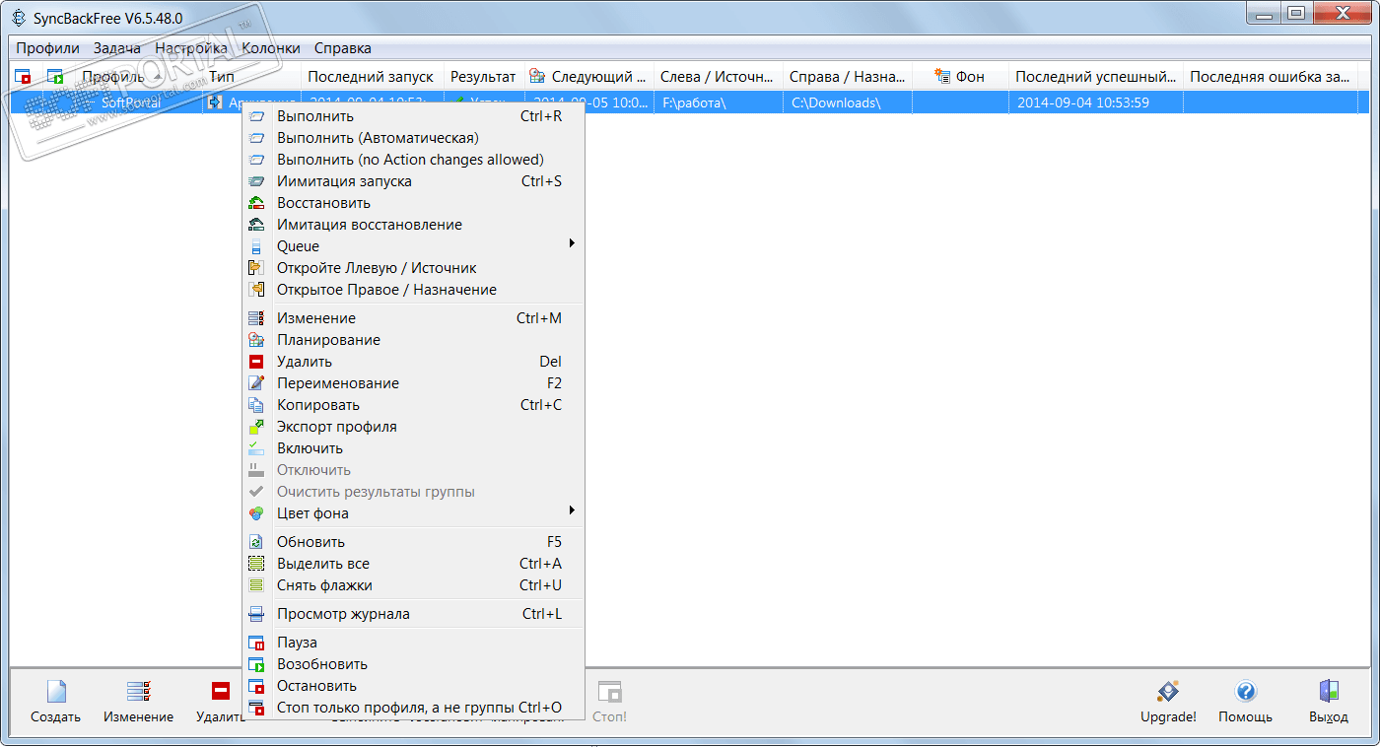
Task: Click the F:\работа\ source cell
Action: pyautogui.click(x=719, y=102)
